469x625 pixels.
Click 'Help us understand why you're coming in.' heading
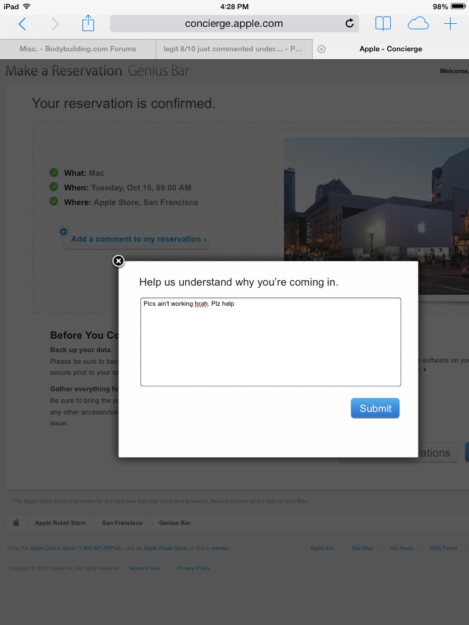[x=239, y=282]
